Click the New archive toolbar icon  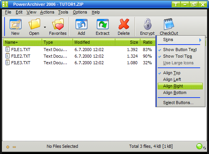15,24
